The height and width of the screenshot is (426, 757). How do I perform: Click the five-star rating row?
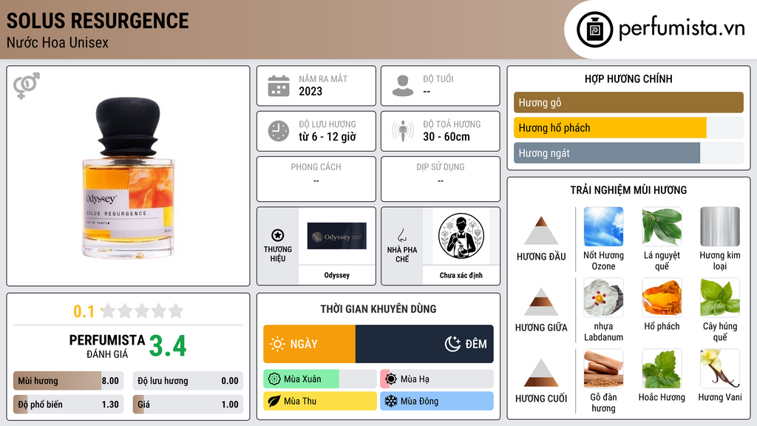143,311
